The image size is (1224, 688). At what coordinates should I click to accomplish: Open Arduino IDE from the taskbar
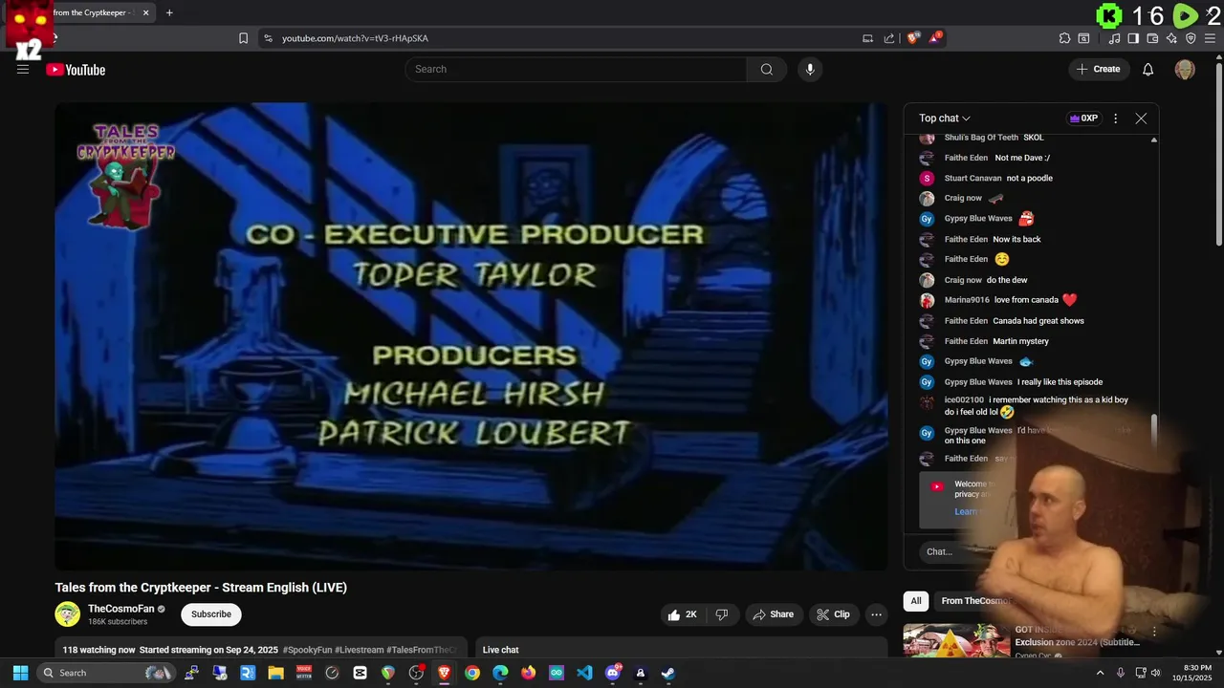coord(557,673)
